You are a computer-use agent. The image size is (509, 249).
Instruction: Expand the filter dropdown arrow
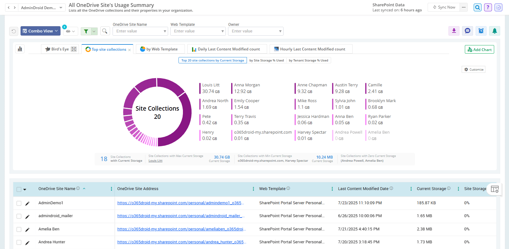[94, 31]
